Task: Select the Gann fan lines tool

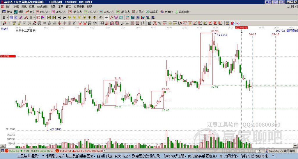Action: click(107, 23)
